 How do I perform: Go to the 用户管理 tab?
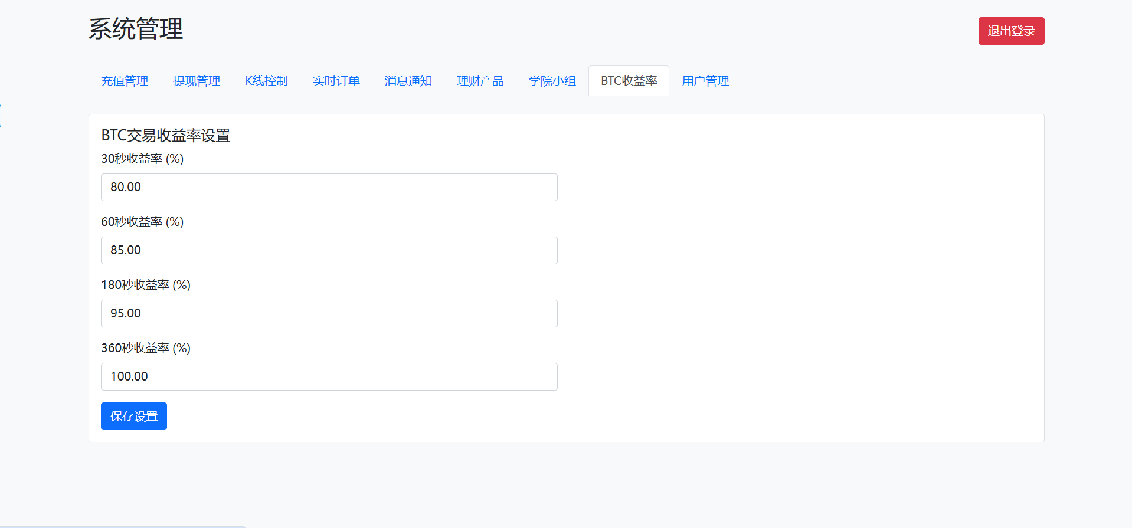(x=705, y=81)
